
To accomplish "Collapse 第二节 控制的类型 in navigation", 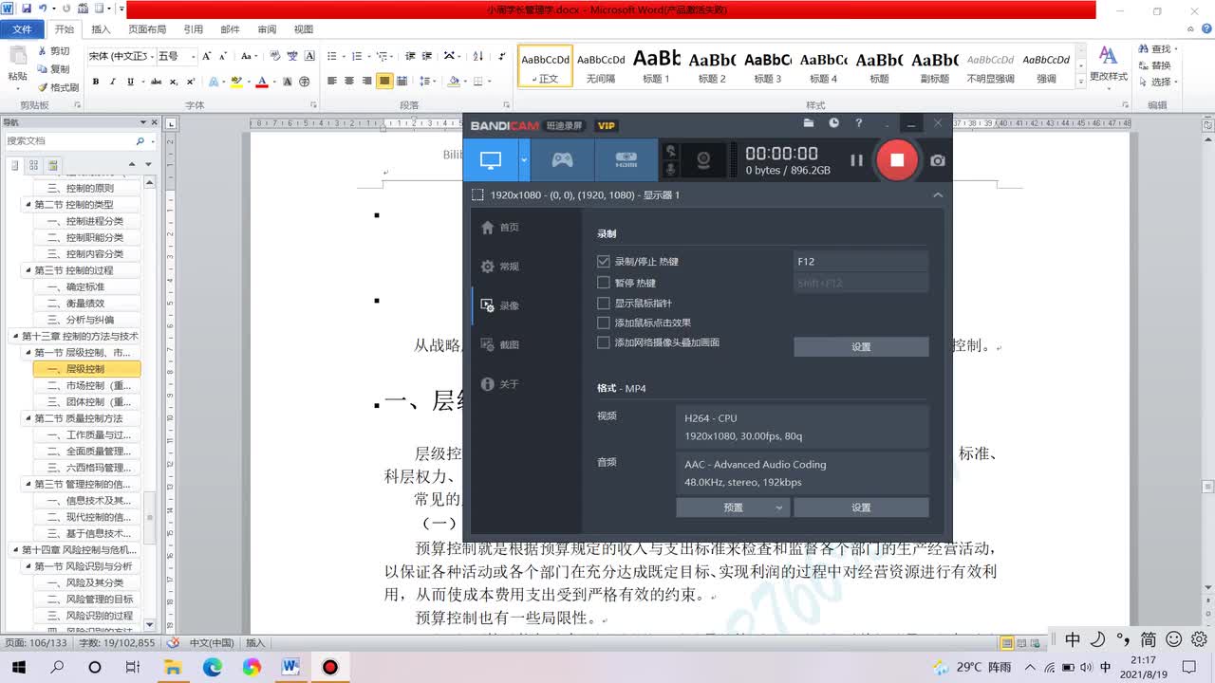I will tap(28, 205).
